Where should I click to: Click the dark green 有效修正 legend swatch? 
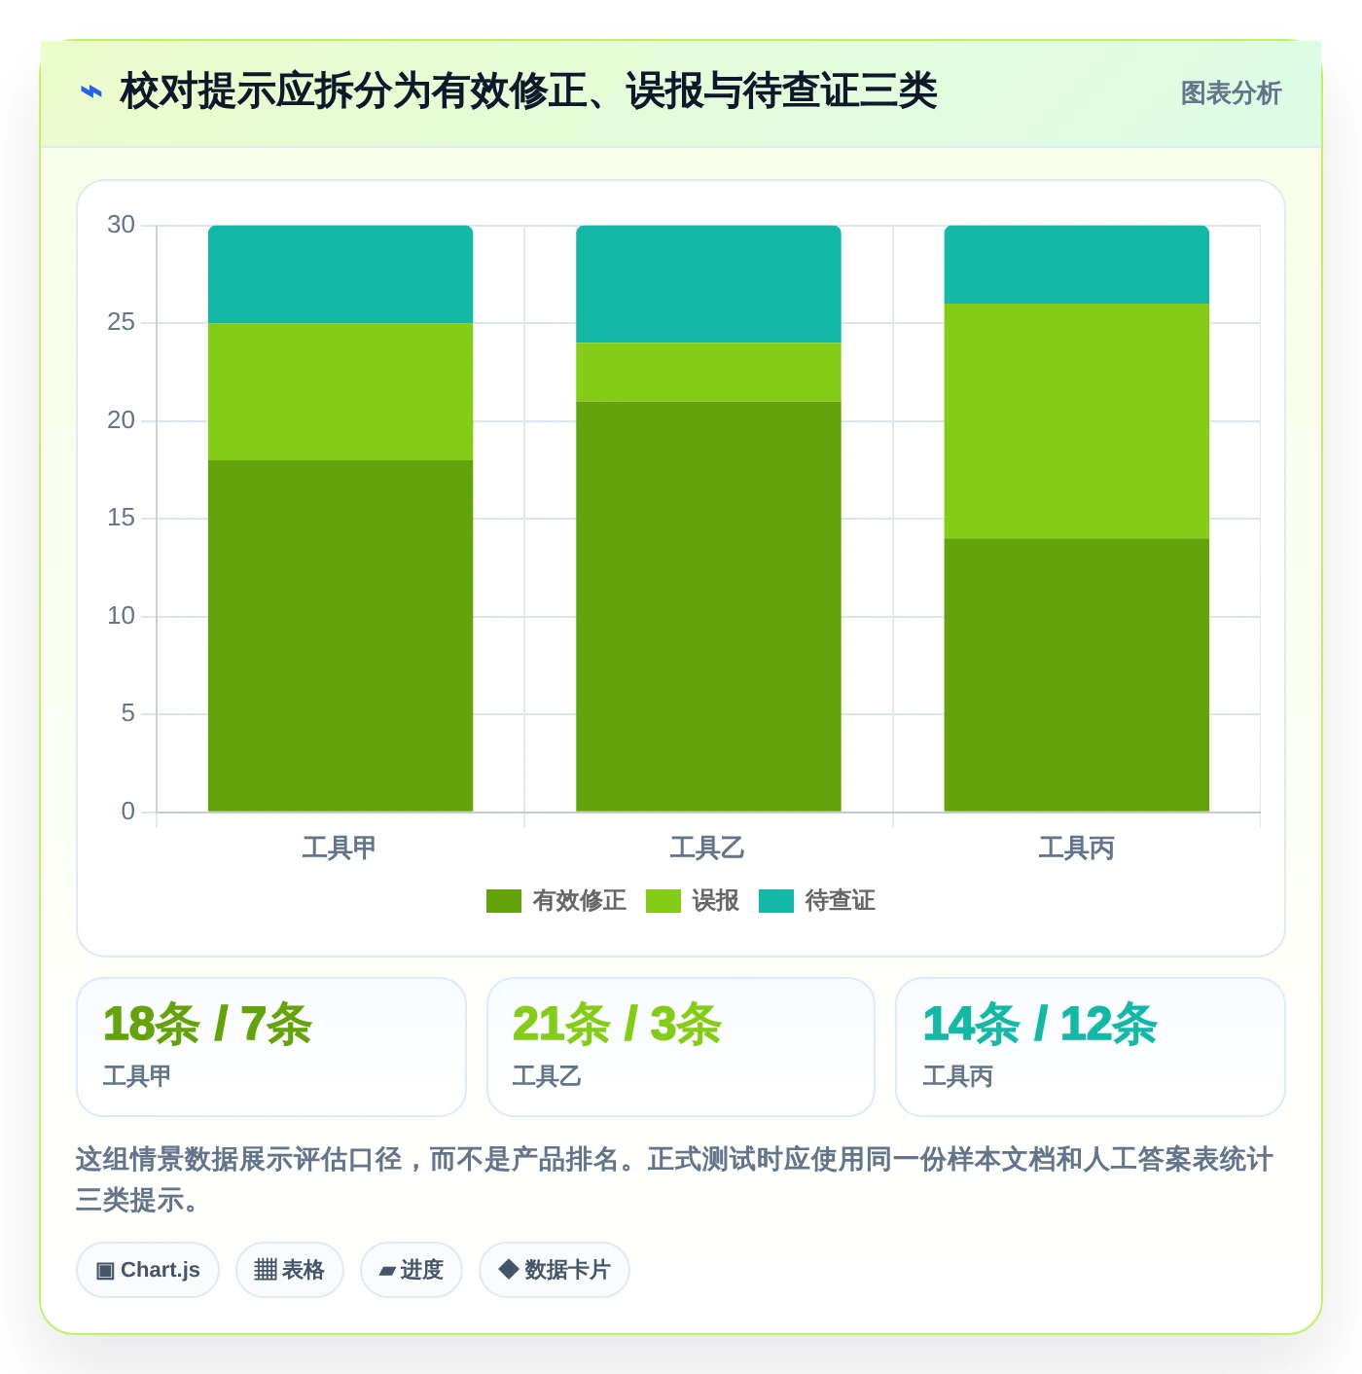[x=504, y=901]
